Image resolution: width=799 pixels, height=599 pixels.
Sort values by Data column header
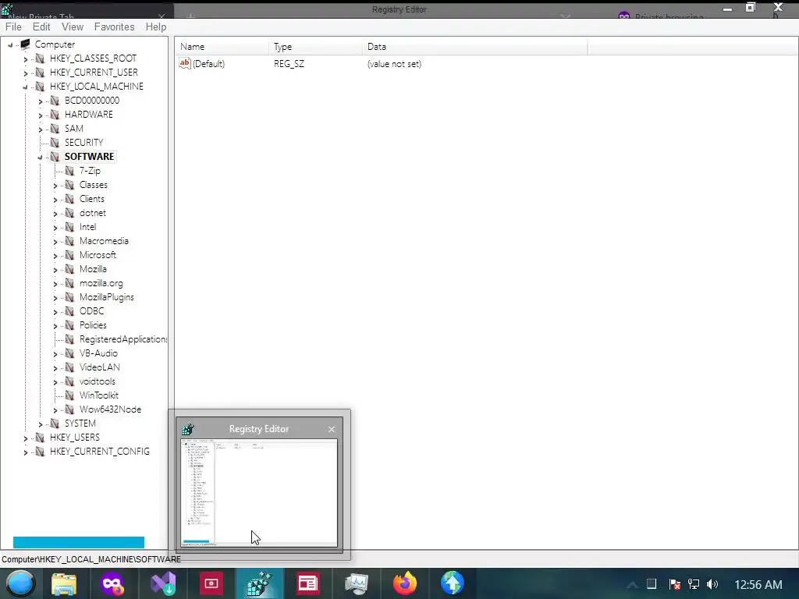pos(475,46)
